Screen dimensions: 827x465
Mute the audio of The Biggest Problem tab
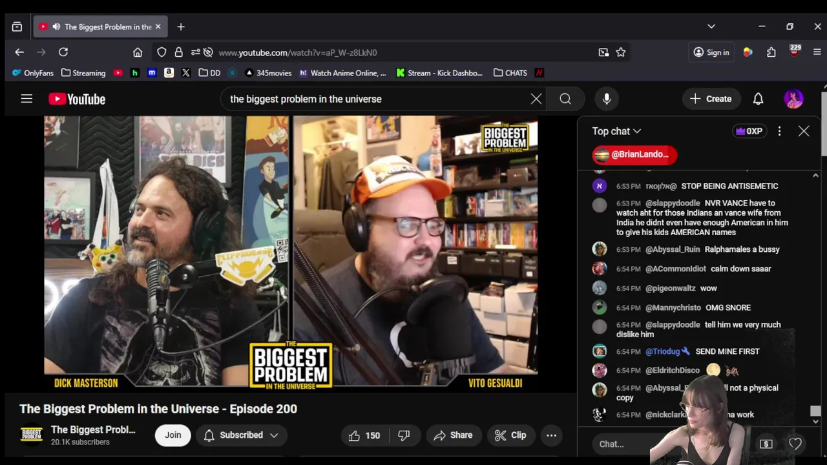(56, 26)
